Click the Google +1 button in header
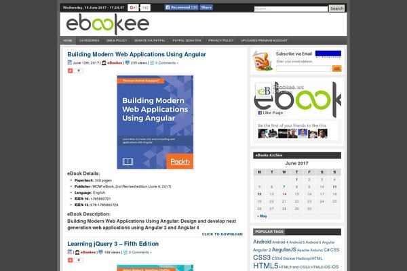This screenshot has height=271, width=407. coord(133,7)
